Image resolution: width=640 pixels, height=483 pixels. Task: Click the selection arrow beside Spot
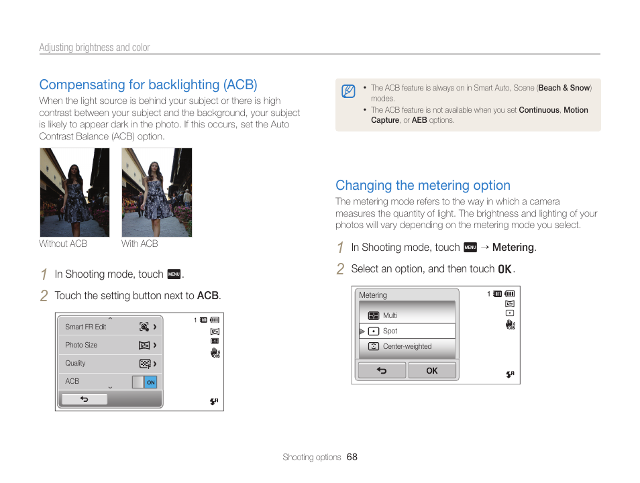[362, 331]
